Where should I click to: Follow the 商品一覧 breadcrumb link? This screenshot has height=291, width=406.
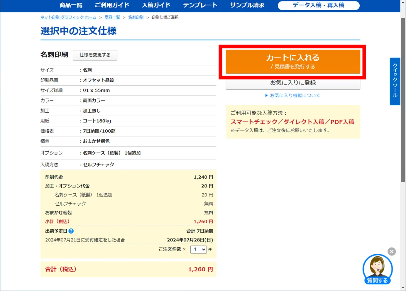[x=112, y=17]
